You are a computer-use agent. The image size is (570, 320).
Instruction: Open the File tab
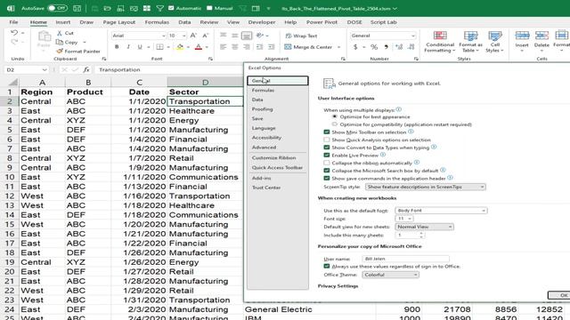pyautogui.click(x=13, y=22)
